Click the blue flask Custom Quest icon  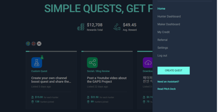37,63
